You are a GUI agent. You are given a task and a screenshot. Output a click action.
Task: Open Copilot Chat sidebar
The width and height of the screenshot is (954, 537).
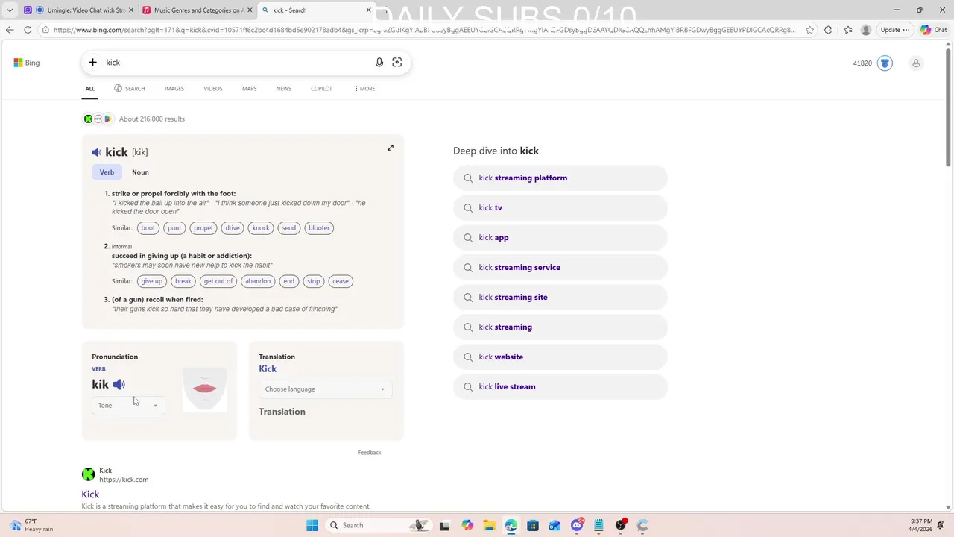(x=934, y=30)
